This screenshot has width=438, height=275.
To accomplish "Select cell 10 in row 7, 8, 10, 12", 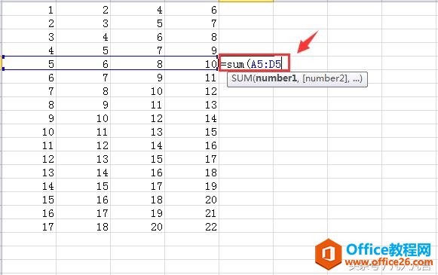I will [137, 90].
